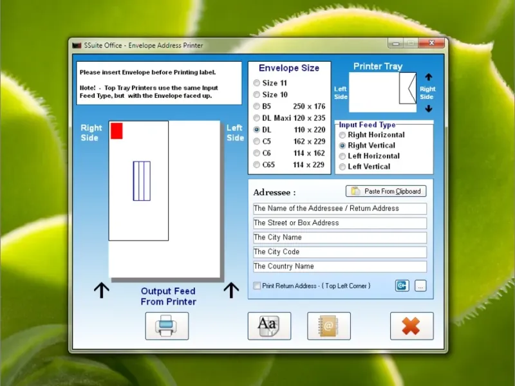Screen dimensions: 515x386
Task: Click the City Code field
Action: click(340, 252)
